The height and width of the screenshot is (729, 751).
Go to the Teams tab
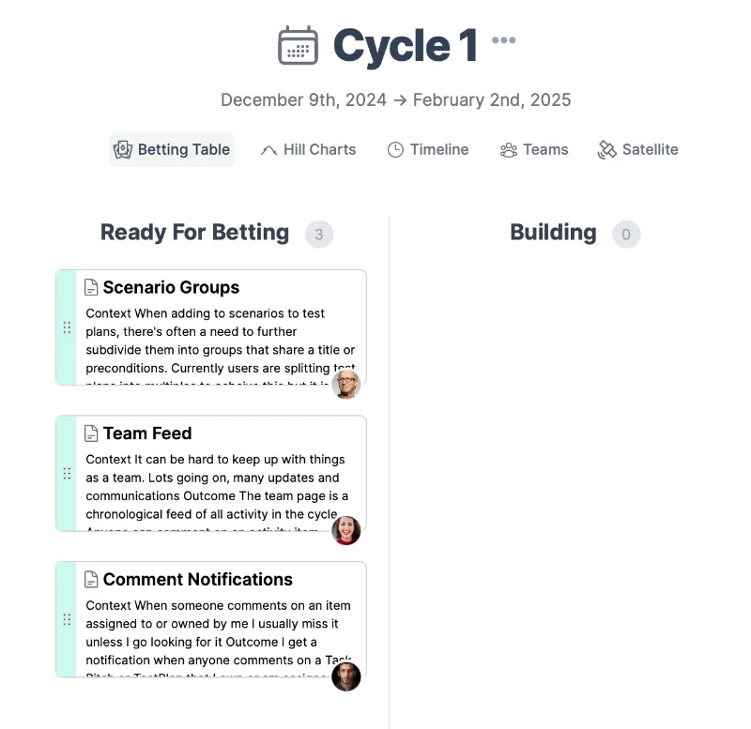[534, 149]
